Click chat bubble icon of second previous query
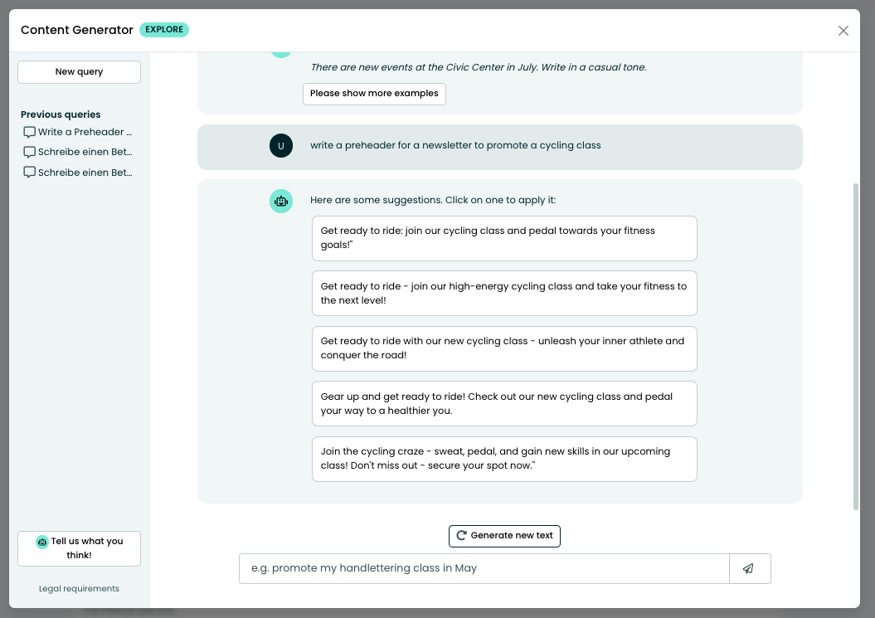875x618 pixels. pyautogui.click(x=30, y=152)
